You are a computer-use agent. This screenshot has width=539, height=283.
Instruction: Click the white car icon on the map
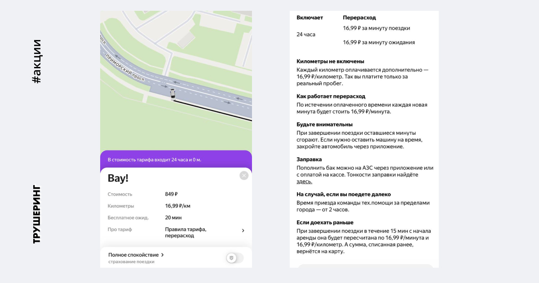coord(172,93)
